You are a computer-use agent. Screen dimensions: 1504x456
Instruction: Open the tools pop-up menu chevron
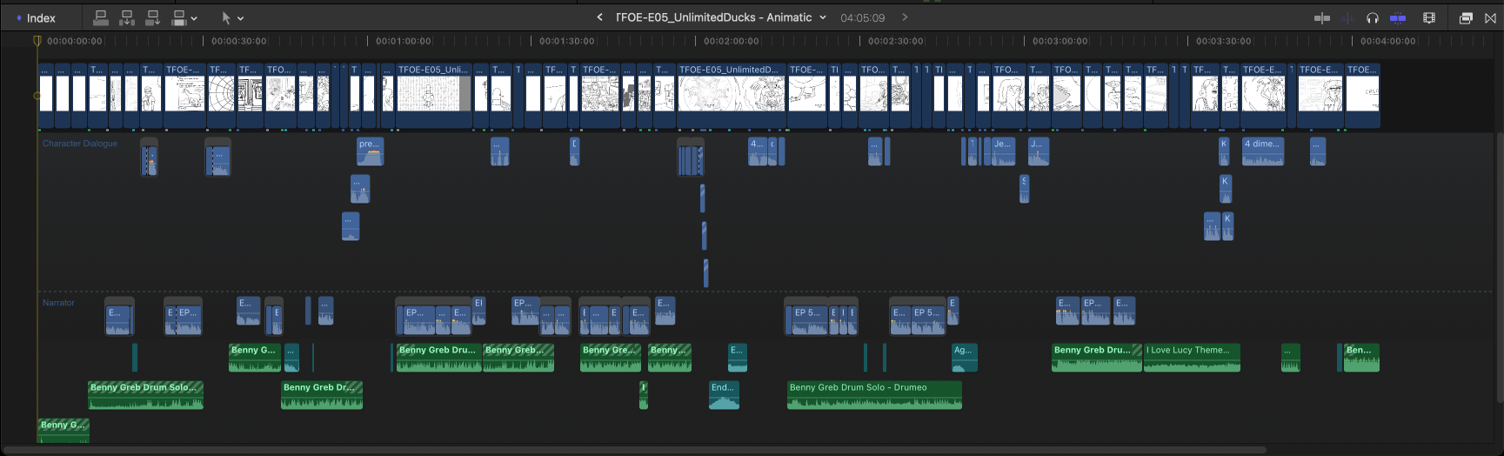pos(241,17)
